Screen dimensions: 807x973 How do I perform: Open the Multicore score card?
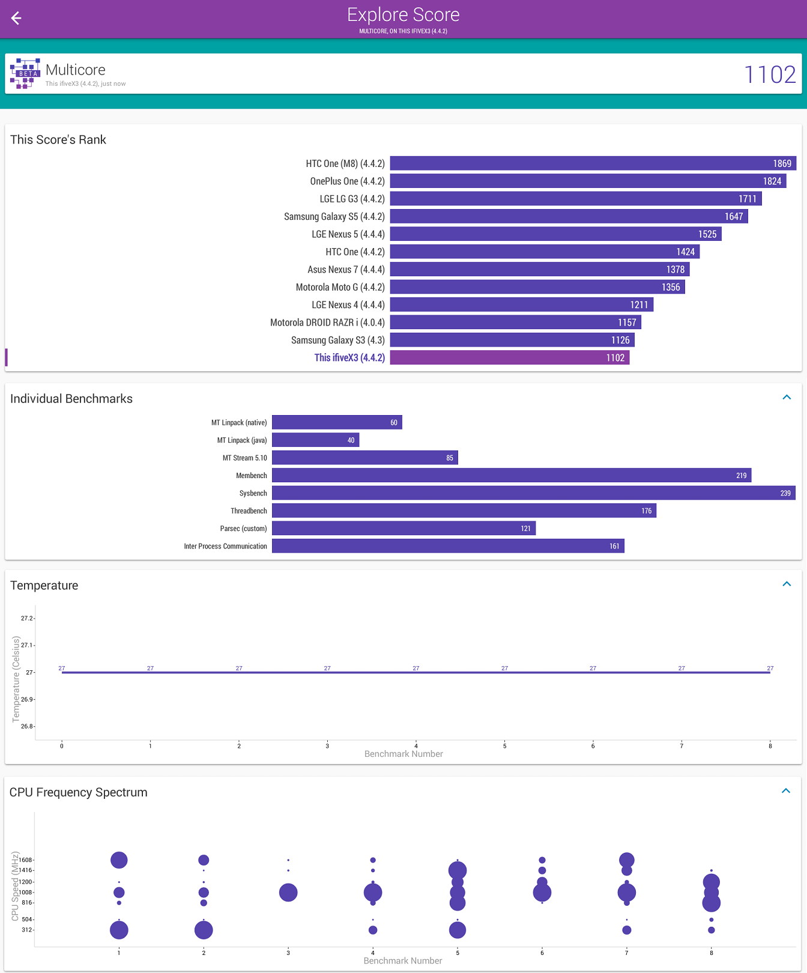[403, 73]
